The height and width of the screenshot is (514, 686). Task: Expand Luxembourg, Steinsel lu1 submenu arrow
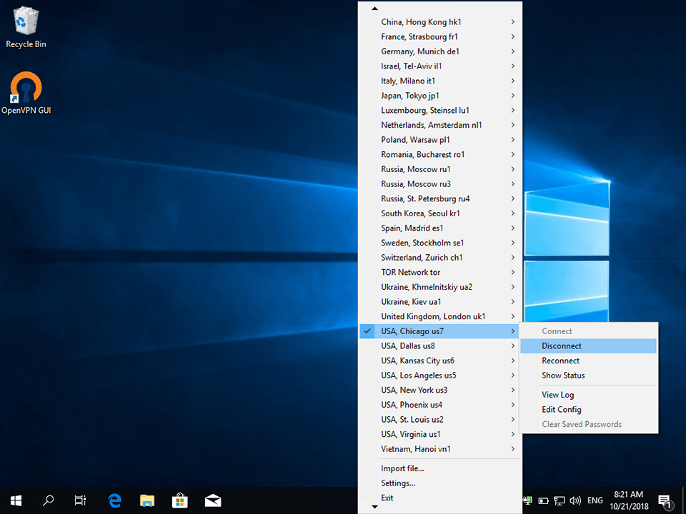pyautogui.click(x=513, y=110)
